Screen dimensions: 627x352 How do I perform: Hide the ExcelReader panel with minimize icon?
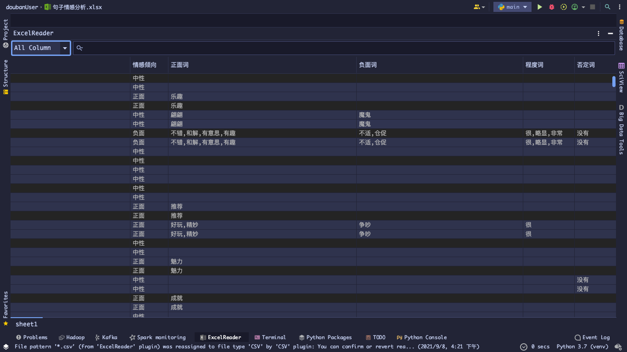[610, 33]
